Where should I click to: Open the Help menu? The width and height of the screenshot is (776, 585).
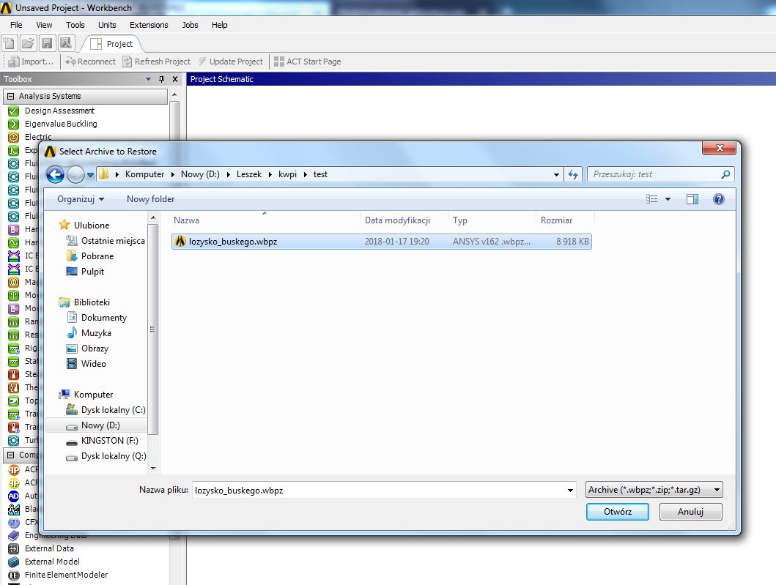click(220, 25)
